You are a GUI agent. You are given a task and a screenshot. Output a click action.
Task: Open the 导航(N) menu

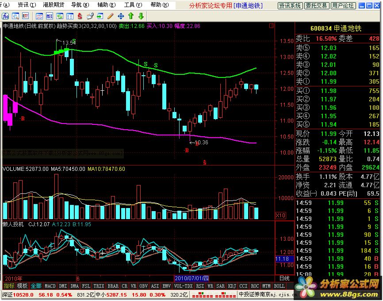(x=80, y=4)
